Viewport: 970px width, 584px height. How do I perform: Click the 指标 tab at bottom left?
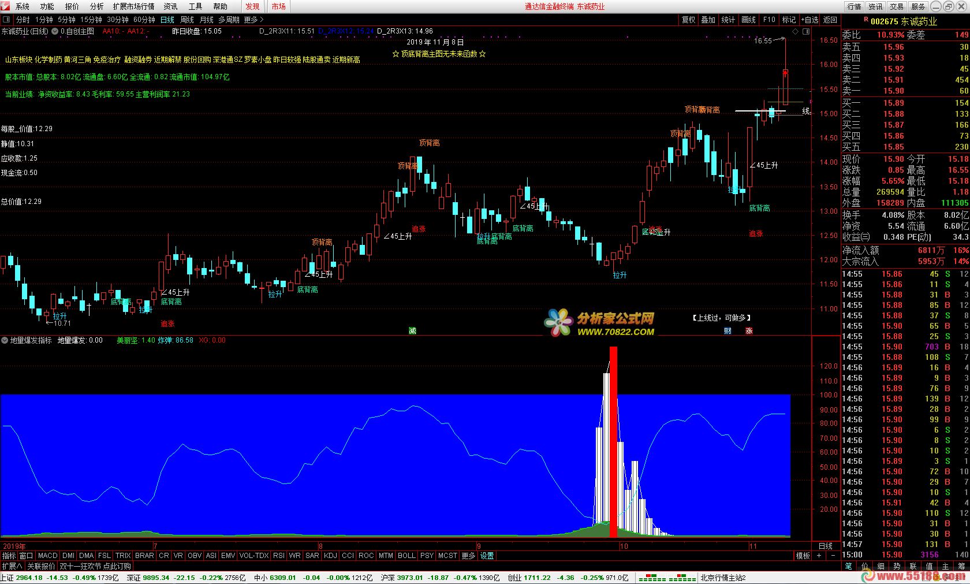click(x=9, y=556)
